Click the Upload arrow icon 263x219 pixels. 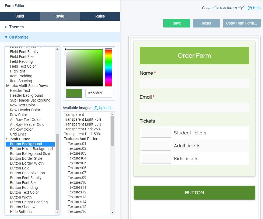point(96,108)
